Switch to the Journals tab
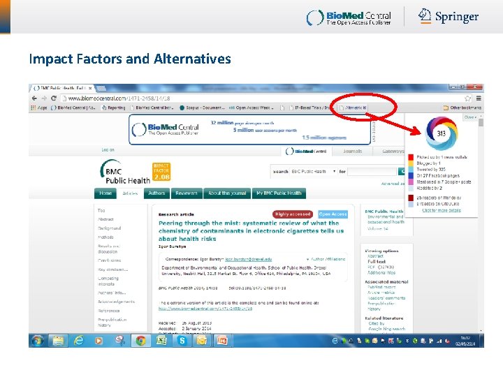This screenshot has height=377, width=503. point(352,151)
